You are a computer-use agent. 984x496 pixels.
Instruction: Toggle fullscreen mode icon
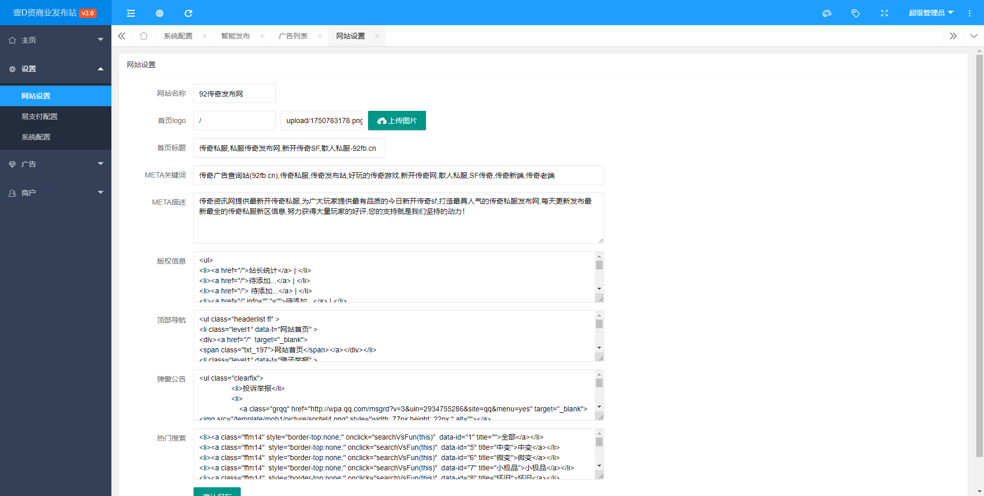click(x=884, y=13)
